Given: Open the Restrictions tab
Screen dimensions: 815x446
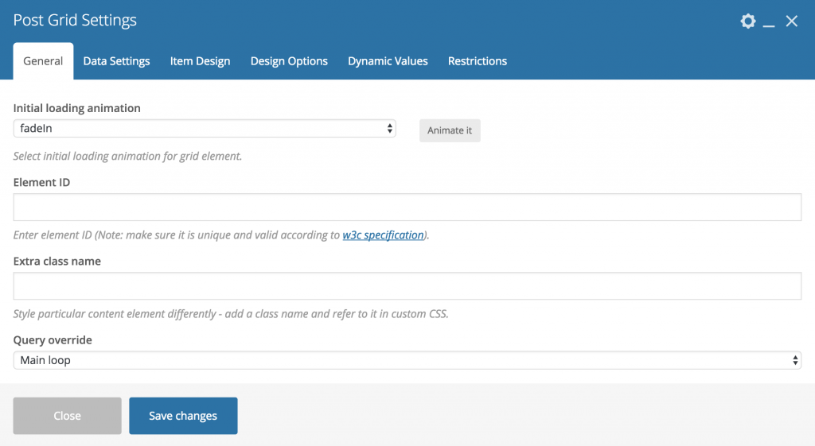Looking at the screenshot, I should [478, 61].
